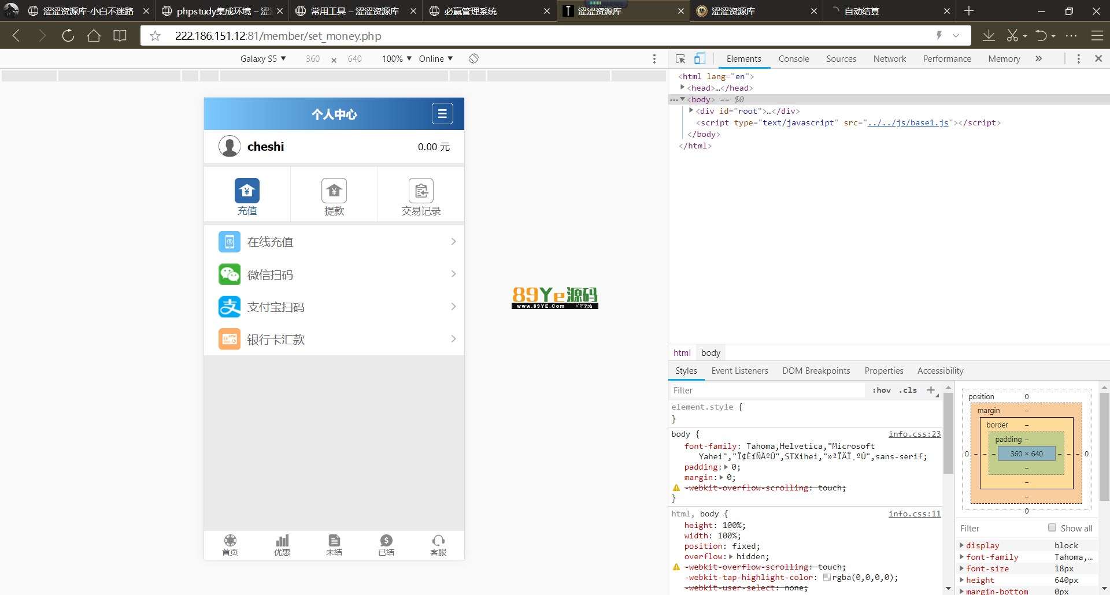The width and height of the screenshot is (1110, 595).
Task: Open 客服 support in the bottom navigation
Action: click(x=438, y=545)
